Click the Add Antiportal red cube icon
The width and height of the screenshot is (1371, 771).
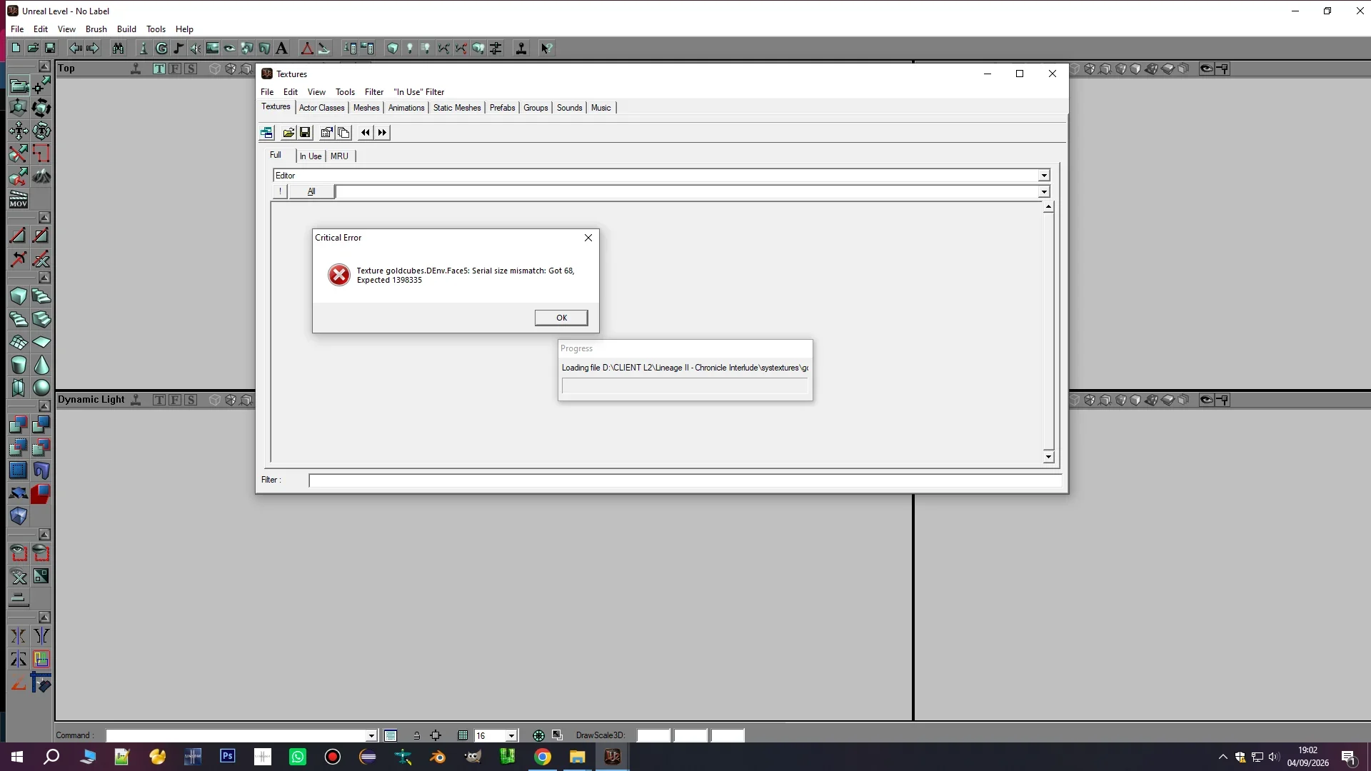click(41, 493)
